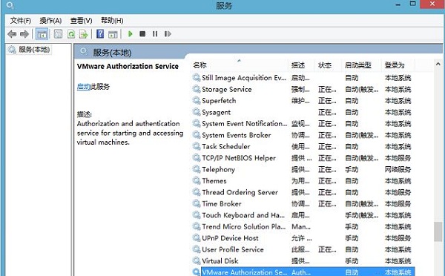Select the Task Scheduler name
Image resolution: width=445 pixels, height=276 pixels.
[226, 146]
